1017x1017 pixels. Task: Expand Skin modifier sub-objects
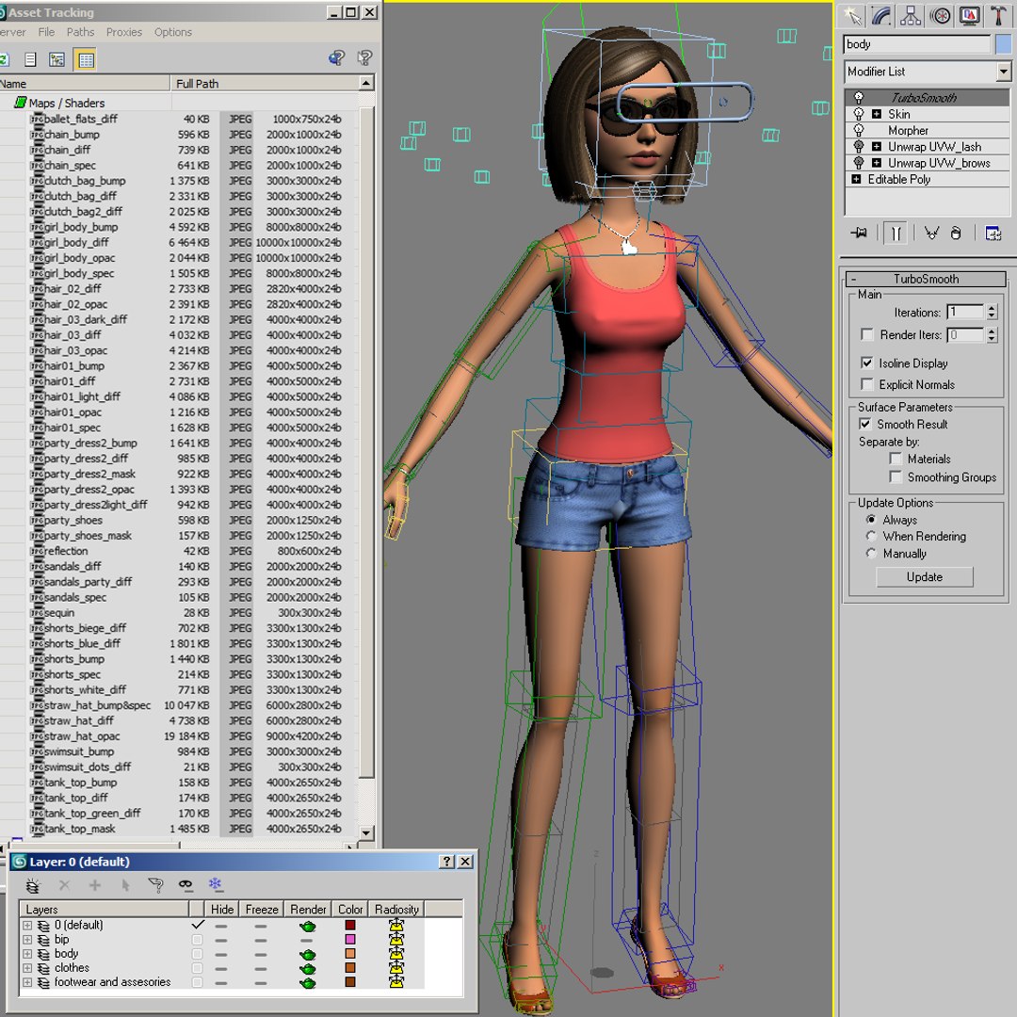[877, 114]
